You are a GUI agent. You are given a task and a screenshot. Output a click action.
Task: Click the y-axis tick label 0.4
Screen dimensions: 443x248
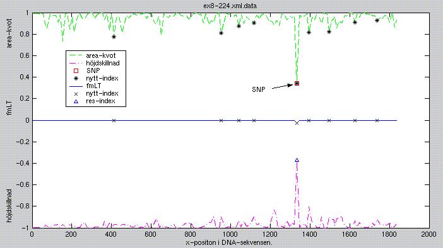pos(25,77)
